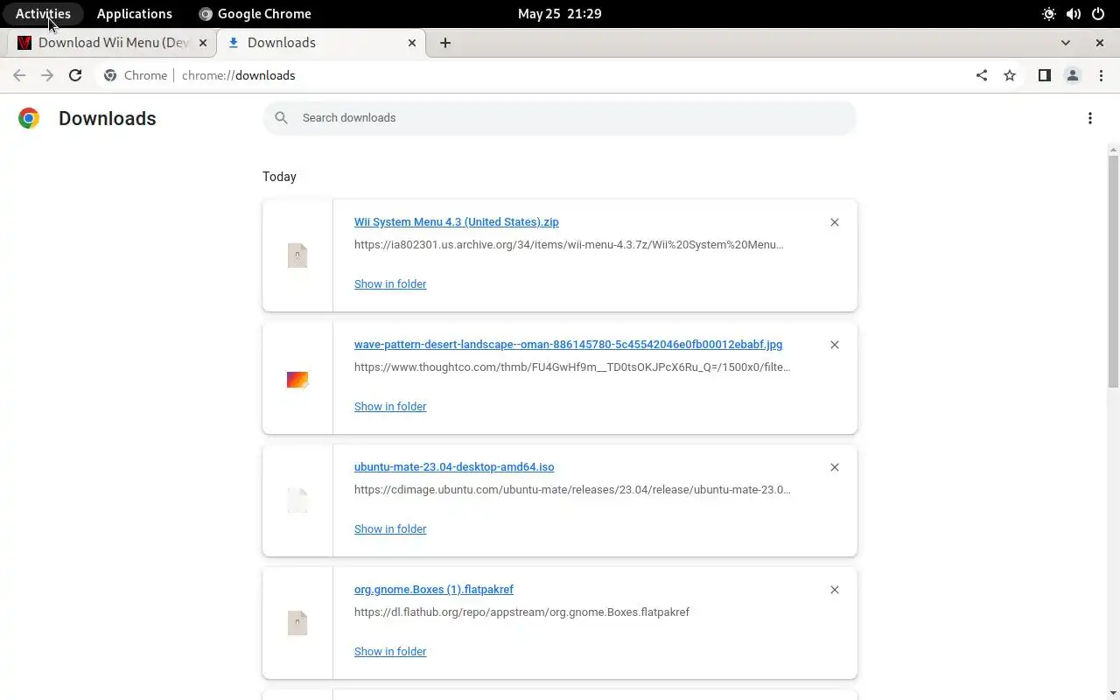Open Wii System Menu 4.3 (United States).zip
This screenshot has width=1120, height=700.
(x=457, y=222)
